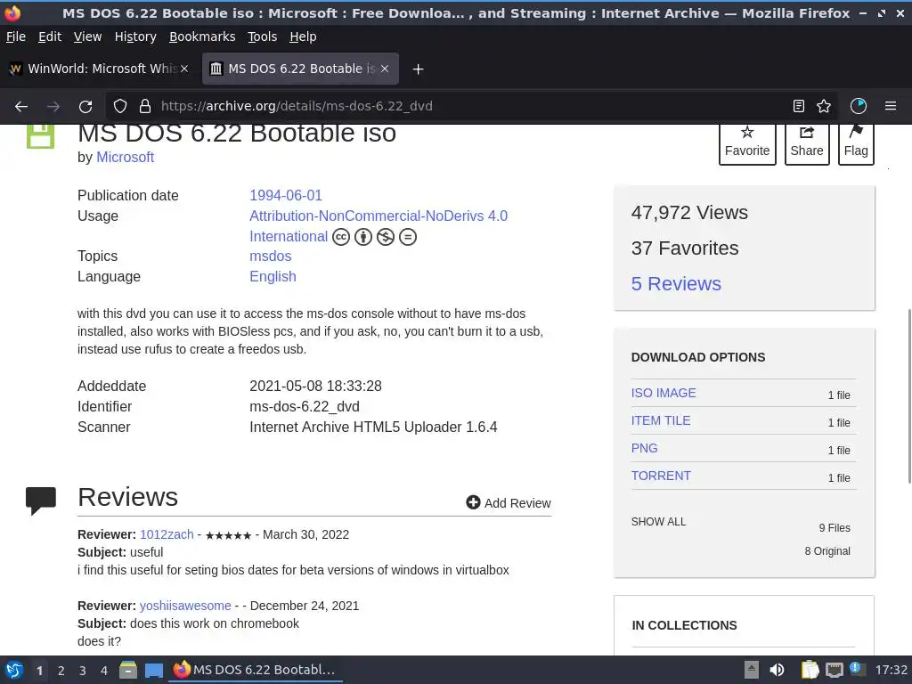Click the Firefox taskbar window button
Viewport: 912px width, 684px height.
(256, 670)
